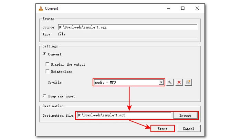Click the 'file' type value text
The image size is (241, 140).
pyautogui.click(x=62, y=34)
